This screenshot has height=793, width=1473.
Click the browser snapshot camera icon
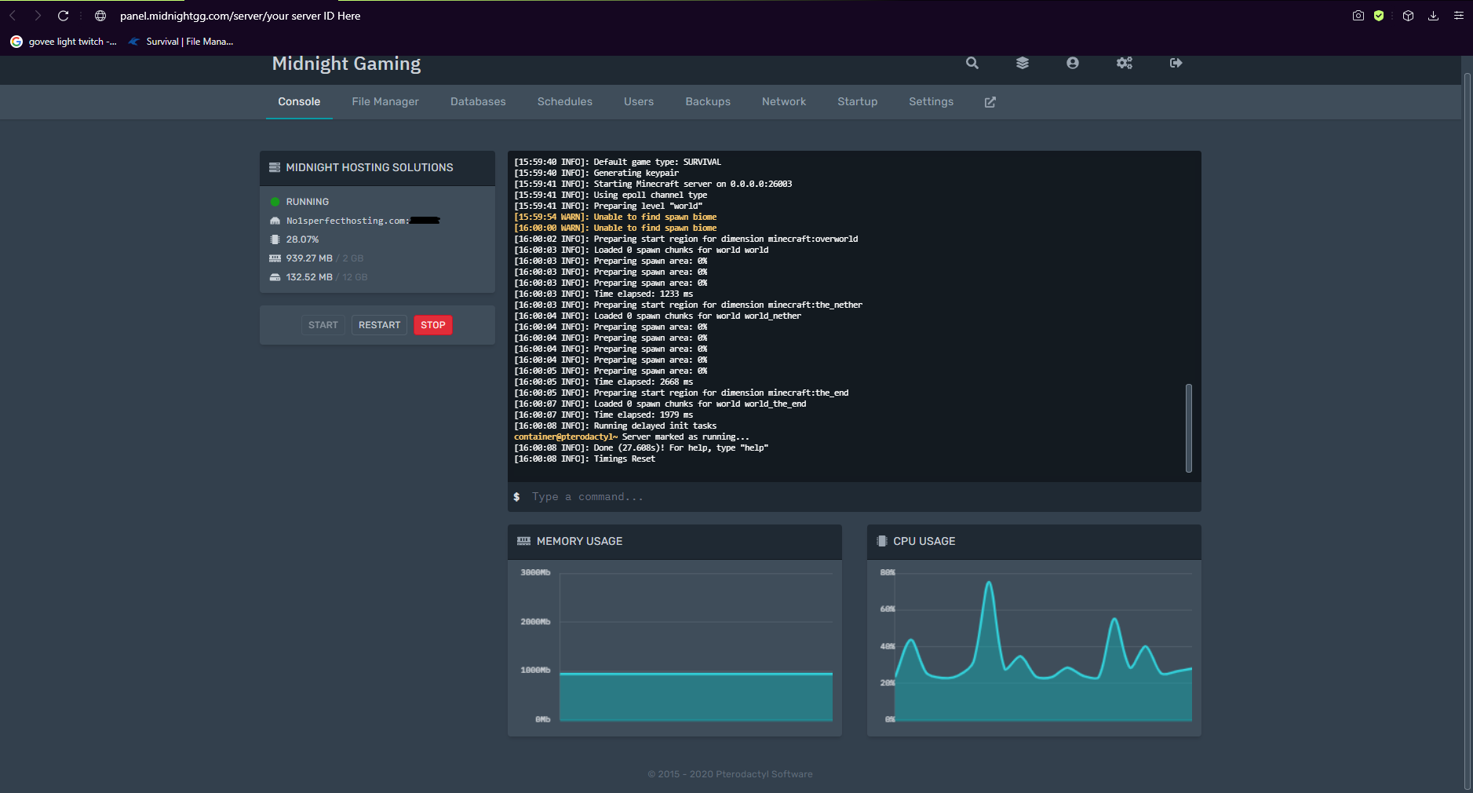(1358, 16)
